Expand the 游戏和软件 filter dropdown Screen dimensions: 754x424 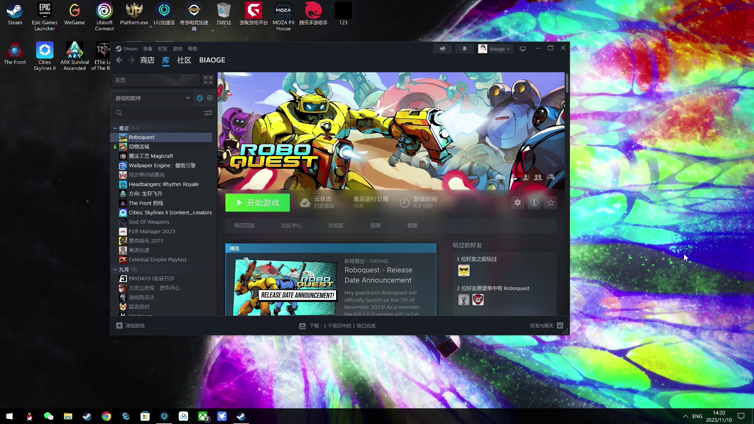point(153,98)
